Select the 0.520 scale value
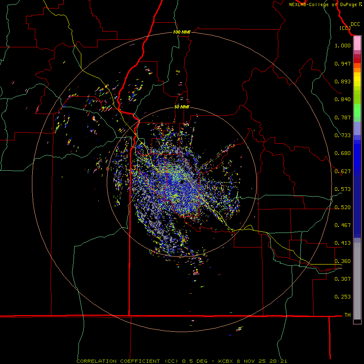This screenshot has width=364, height=364. [x=343, y=207]
